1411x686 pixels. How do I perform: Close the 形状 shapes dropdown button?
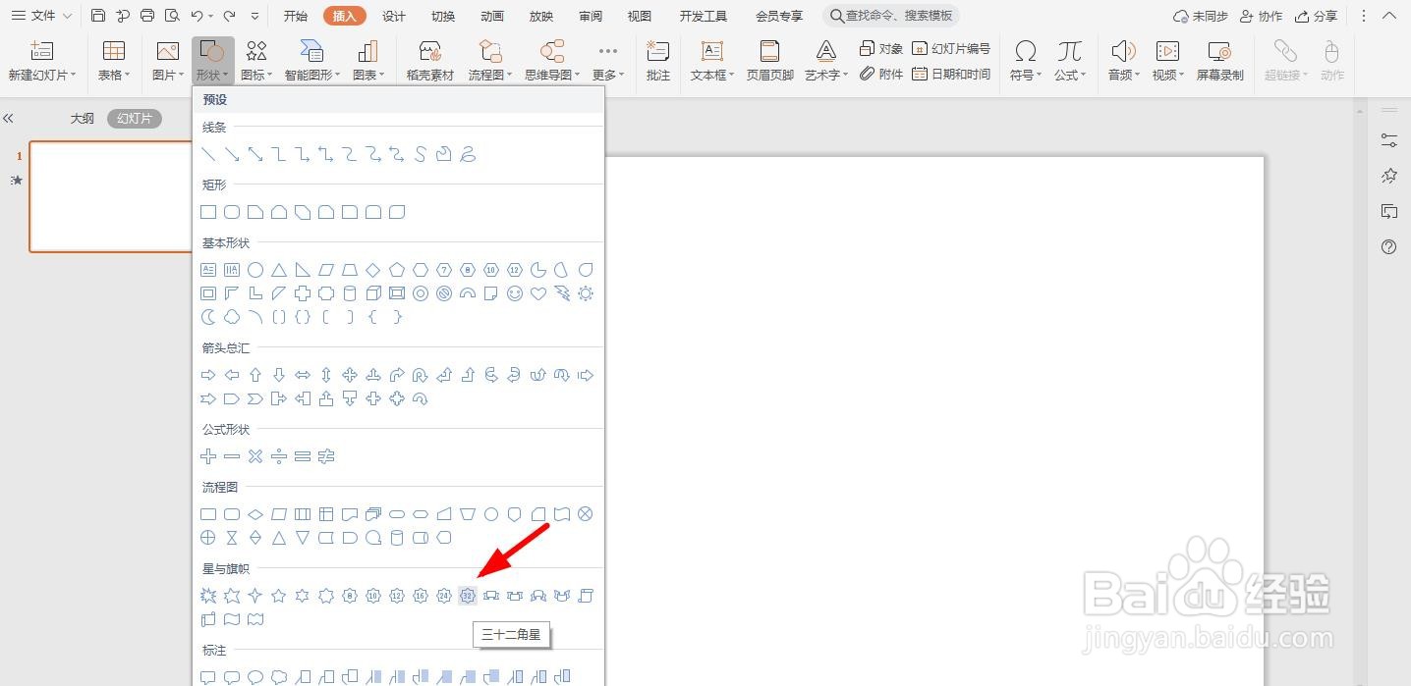212,61
